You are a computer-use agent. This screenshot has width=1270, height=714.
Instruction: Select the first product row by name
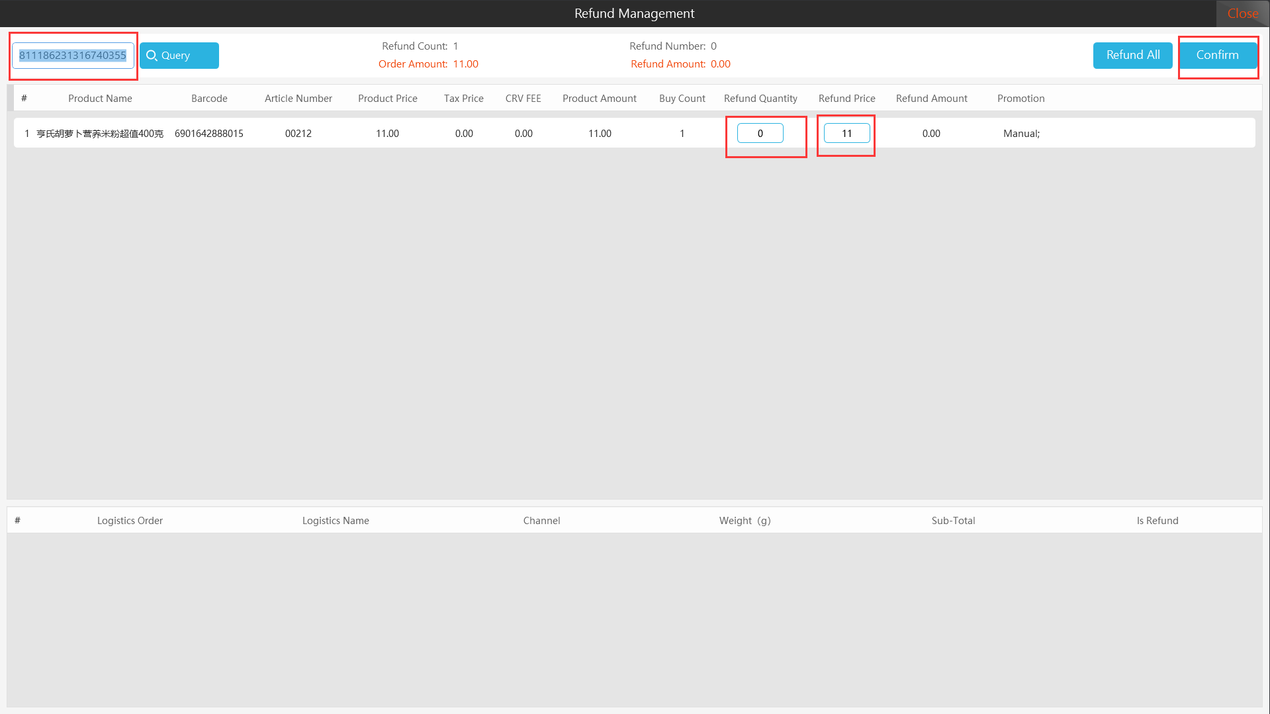coord(100,134)
